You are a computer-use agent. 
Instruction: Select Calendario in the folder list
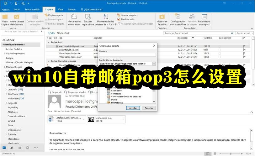116,90
